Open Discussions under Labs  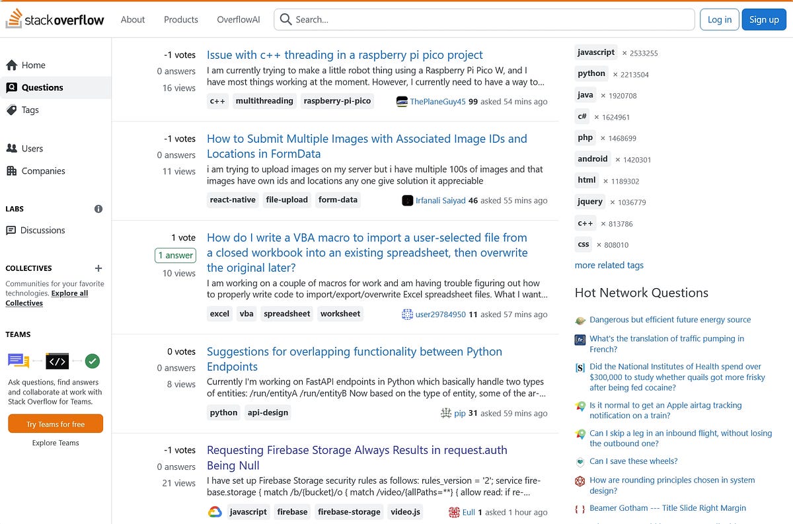tap(13, 230)
